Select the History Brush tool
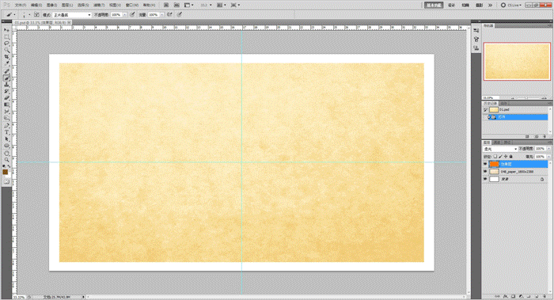Screen dimensions: 554x300 6,92
